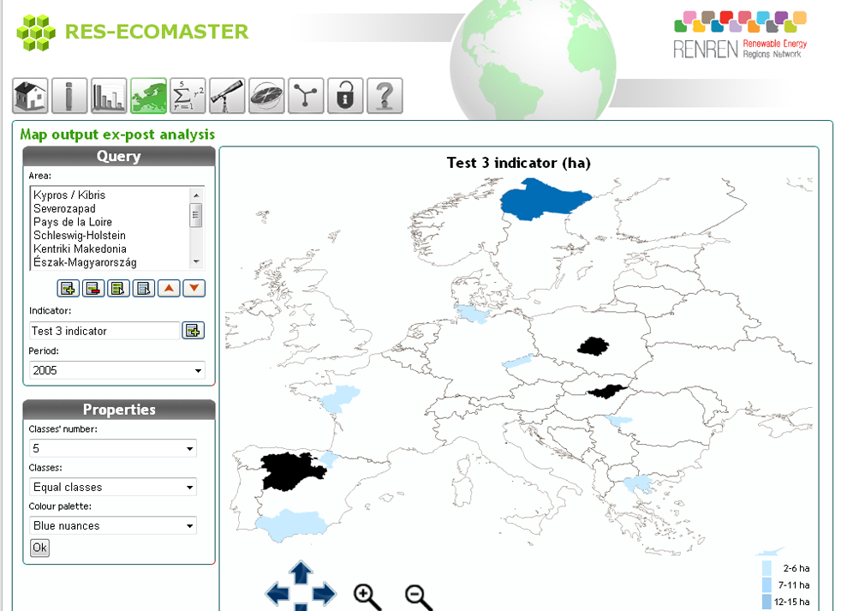Screen dimensions: 841x611
Task: Click the add area list icon
Action: pos(69,288)
